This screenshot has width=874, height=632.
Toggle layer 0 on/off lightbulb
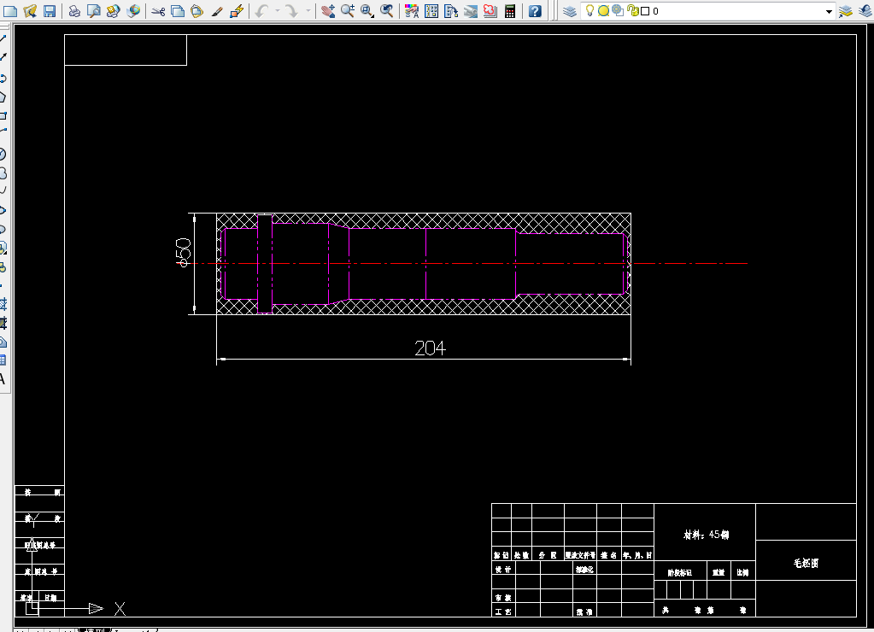[x=590, y=10]
